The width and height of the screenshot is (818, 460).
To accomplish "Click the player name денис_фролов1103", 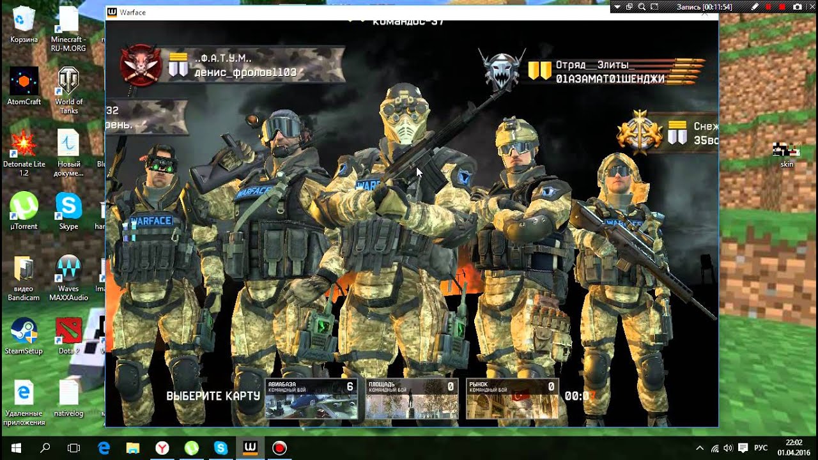I will pos(245,73).
